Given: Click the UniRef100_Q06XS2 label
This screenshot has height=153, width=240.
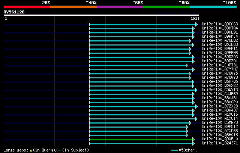Looking at the screenshot, I should pos(220,86).
